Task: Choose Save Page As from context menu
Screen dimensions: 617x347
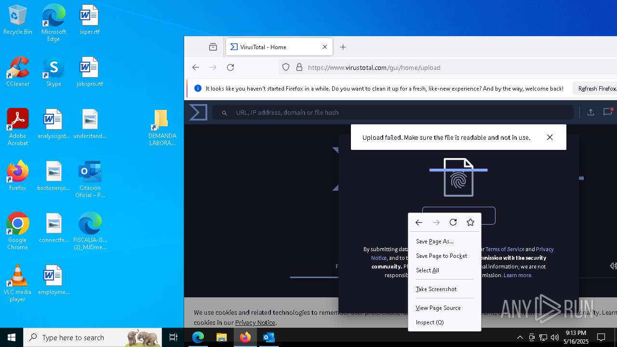Action: pyautogui.click(x=444, y=241)
